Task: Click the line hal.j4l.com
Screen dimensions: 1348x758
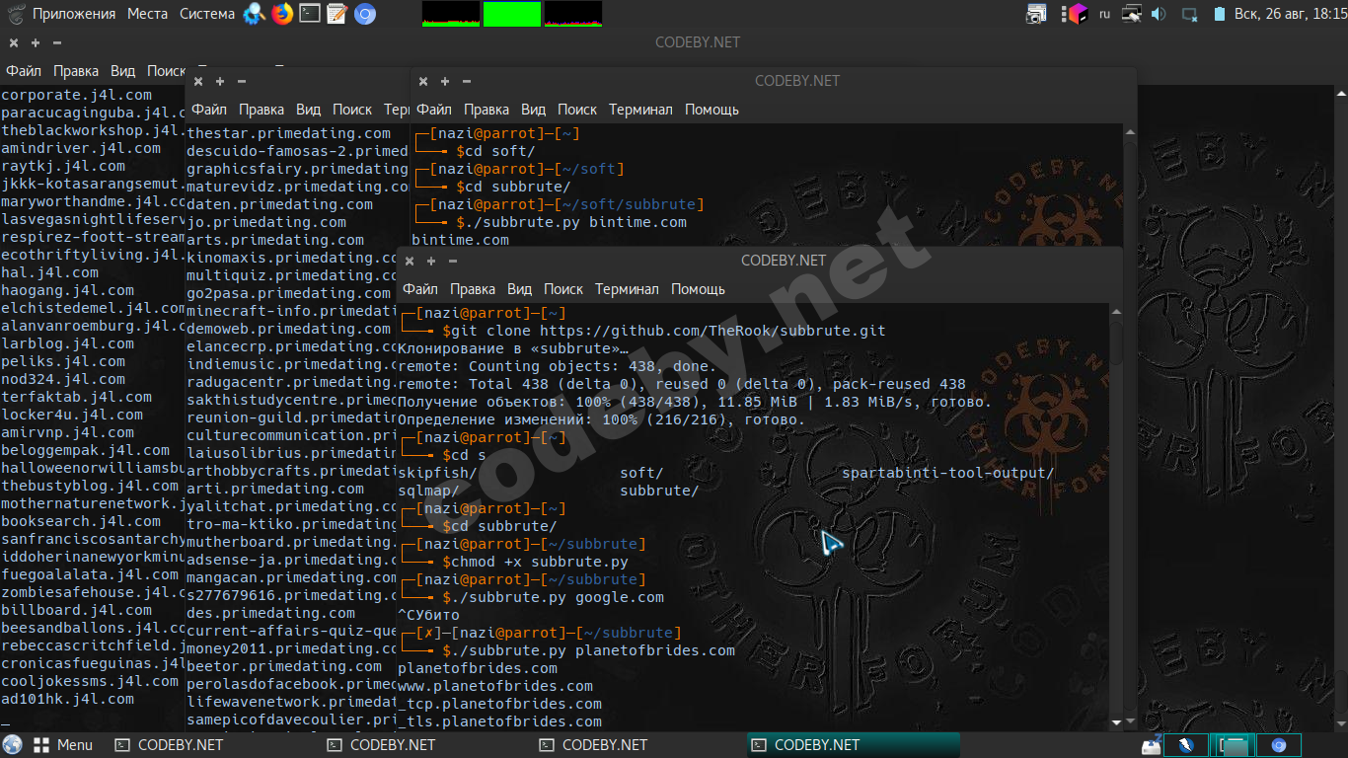Action: 50,272
